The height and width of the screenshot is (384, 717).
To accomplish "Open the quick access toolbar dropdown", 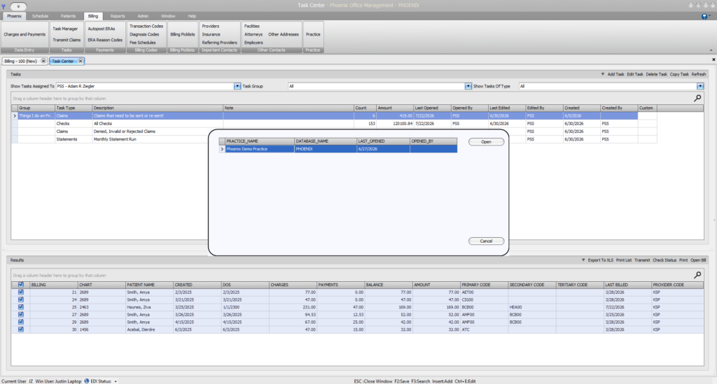I will pos(18,6).
